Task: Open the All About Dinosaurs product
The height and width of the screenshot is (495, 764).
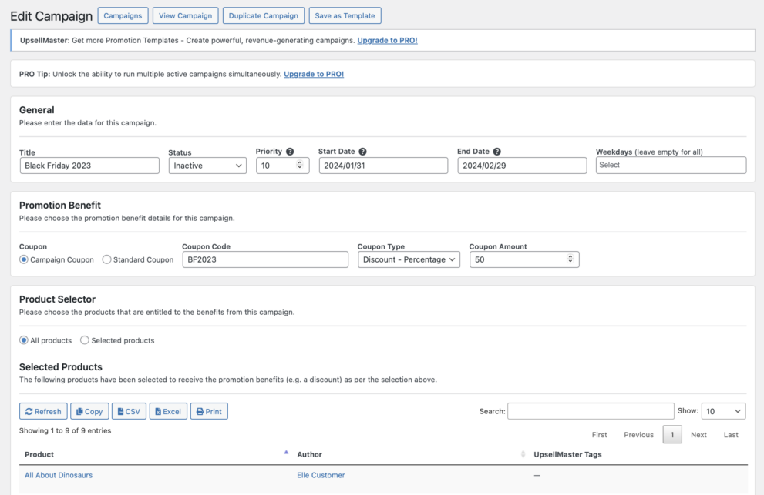Action: pos(58,475)
